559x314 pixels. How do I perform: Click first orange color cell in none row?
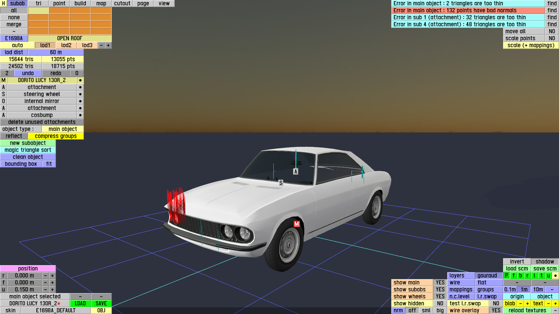pos(38,17)
